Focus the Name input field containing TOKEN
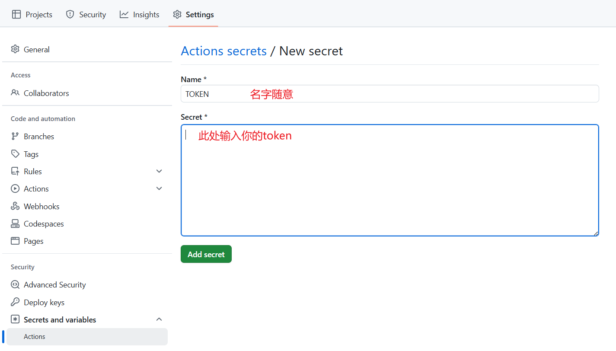 click(x=389, y=94)
